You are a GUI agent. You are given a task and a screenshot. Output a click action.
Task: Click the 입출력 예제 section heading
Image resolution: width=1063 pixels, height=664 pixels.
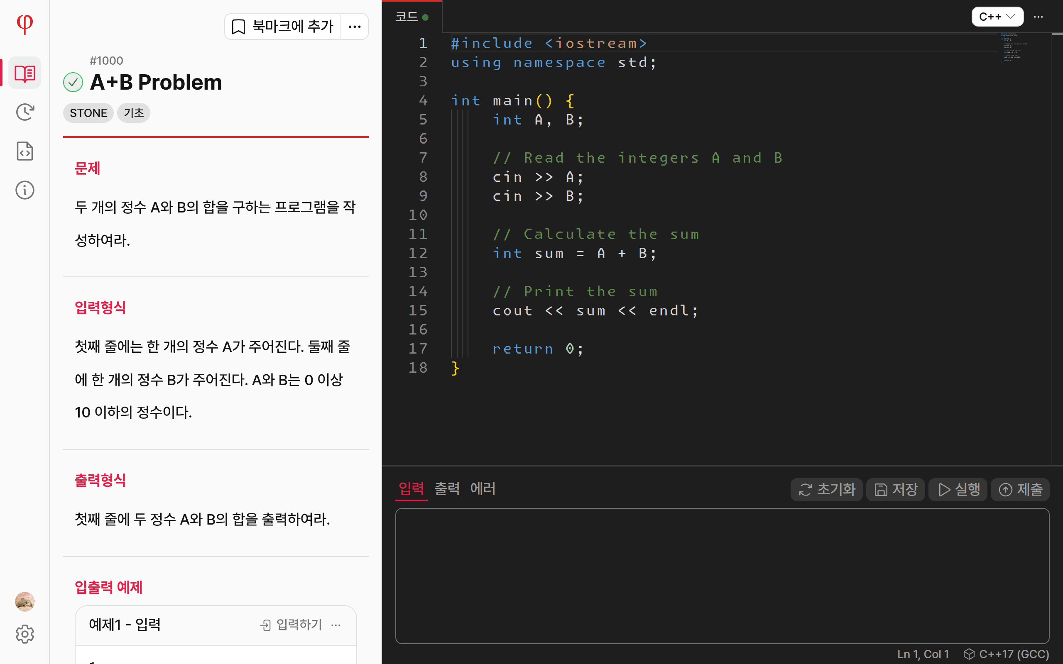tap(108, 587)
